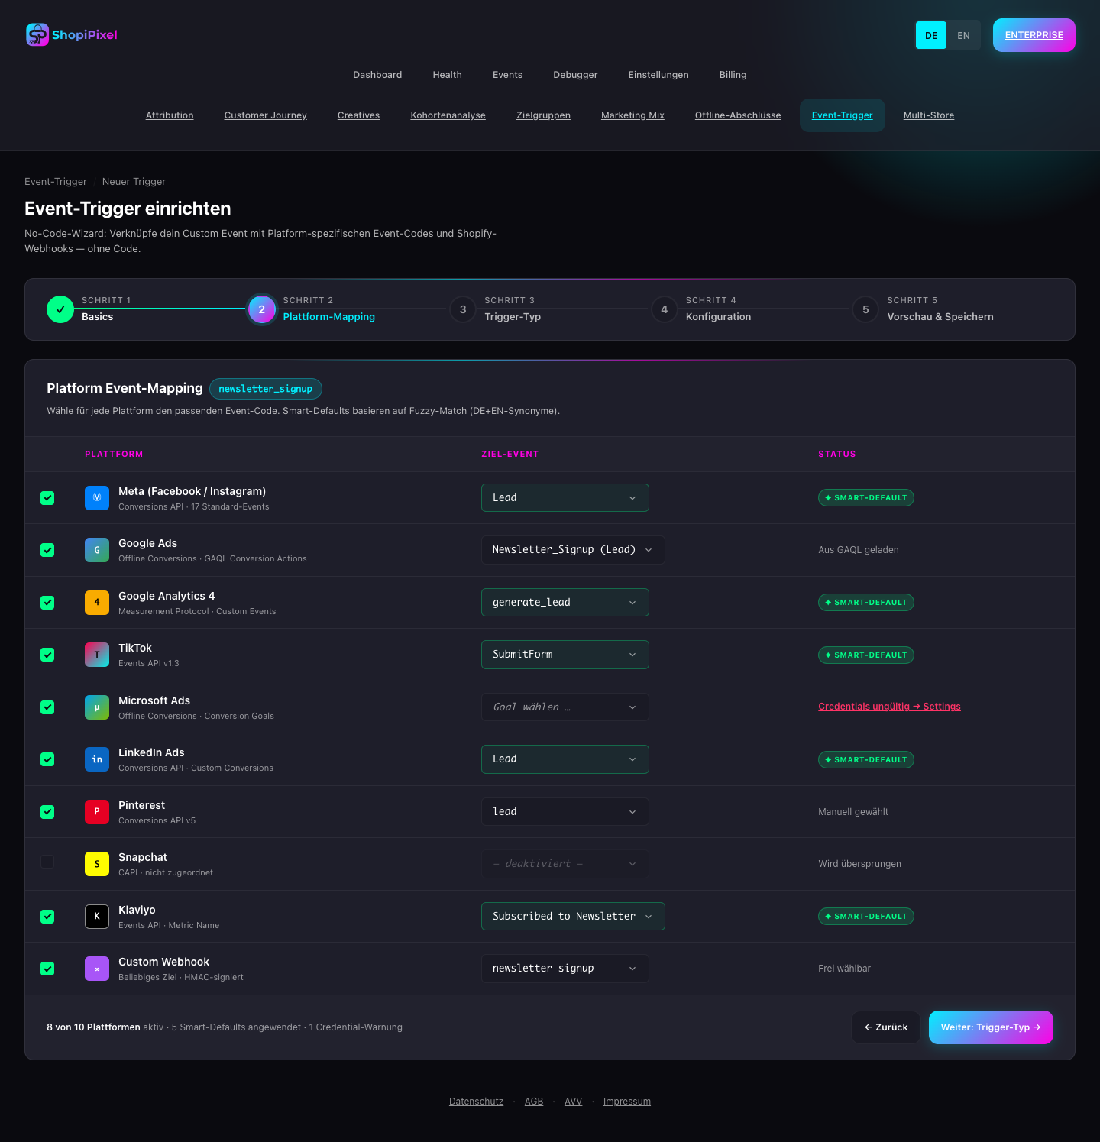The image size is (1100, 1142).
Task: Click the Snapchat platform icon
Action: [x=97, y=864]
